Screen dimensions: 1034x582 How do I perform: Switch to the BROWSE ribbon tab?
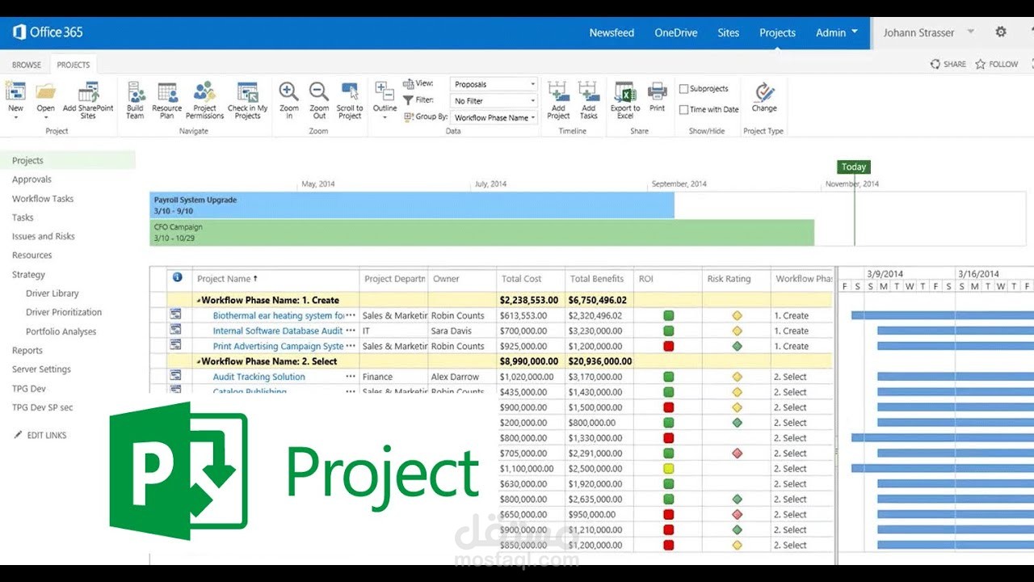[27, 65]
